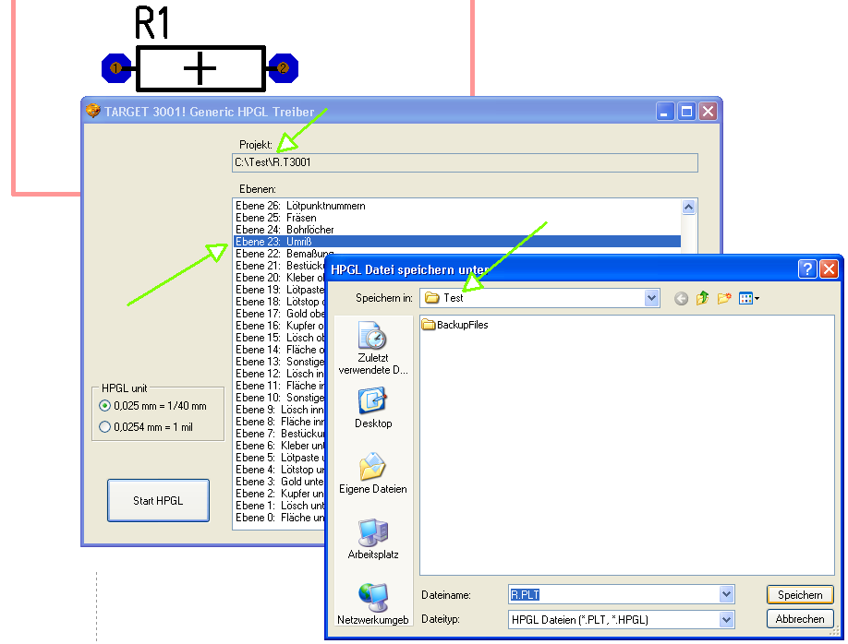Click solder pad 2 of resistor R1

284,68
